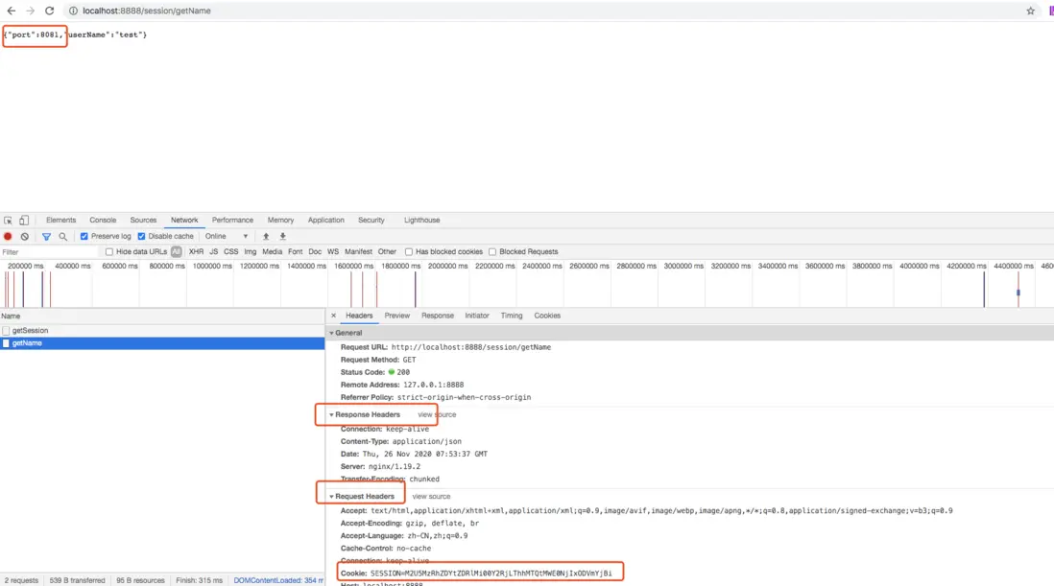Click view source next to Response Headers
The image size is (1054, 586).
pos(437,415)
